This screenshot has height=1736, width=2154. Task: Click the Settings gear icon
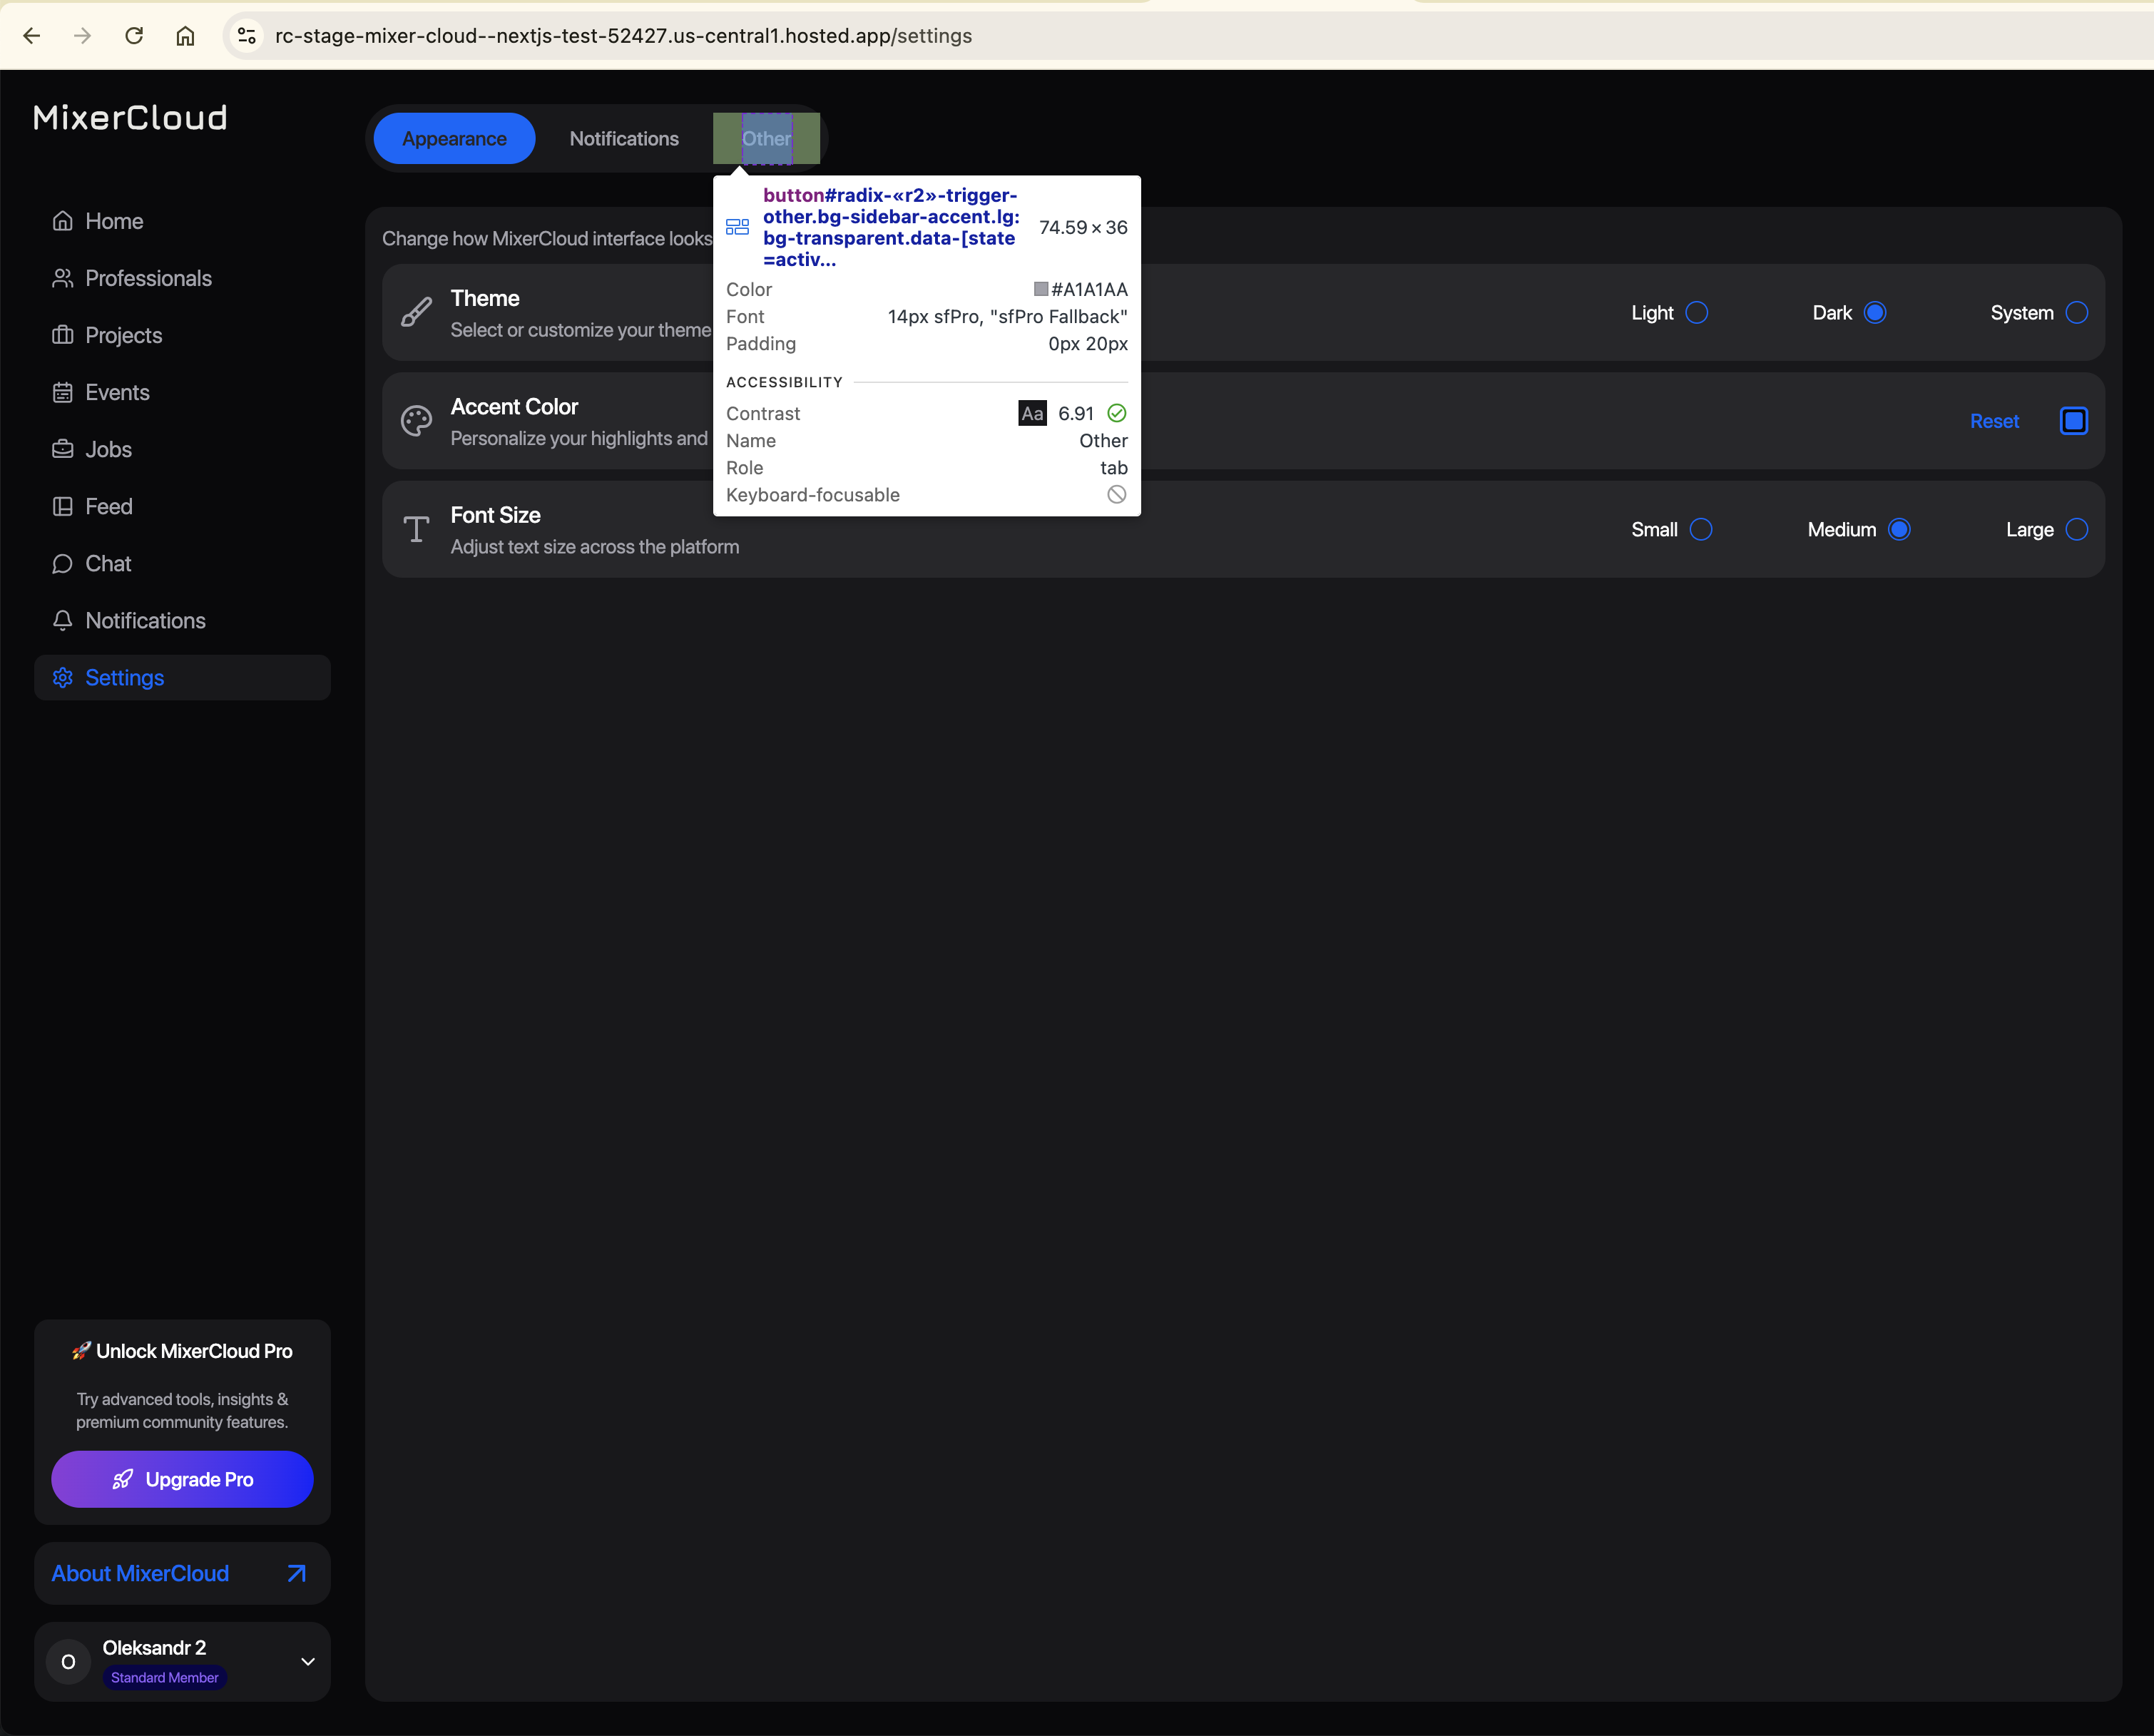pos(62,678)
